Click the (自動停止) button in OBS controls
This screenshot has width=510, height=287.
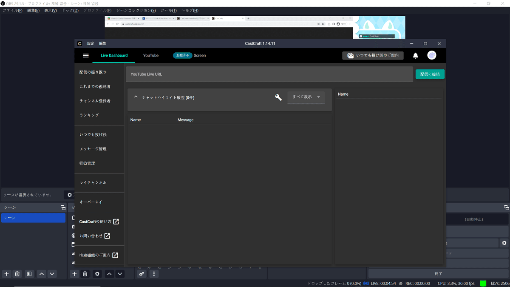click(474, 219)
